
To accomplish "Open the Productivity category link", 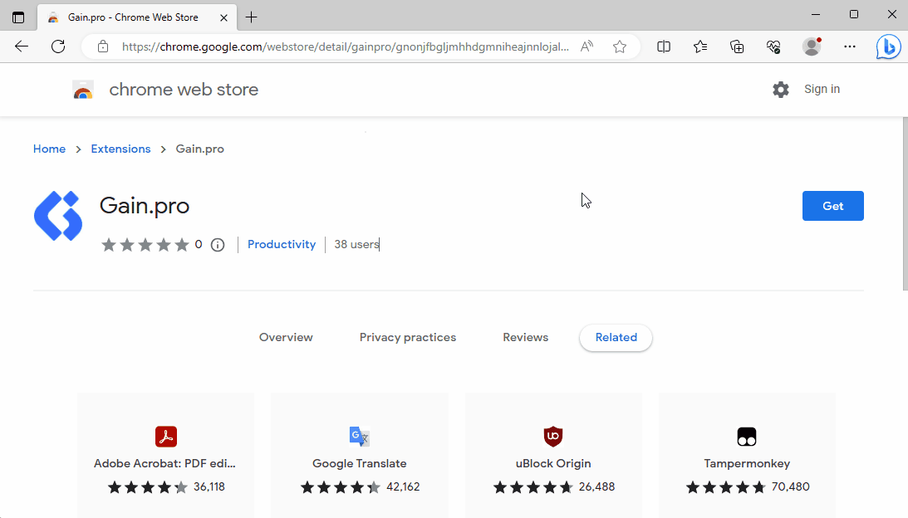I will [x=282, y=244].
